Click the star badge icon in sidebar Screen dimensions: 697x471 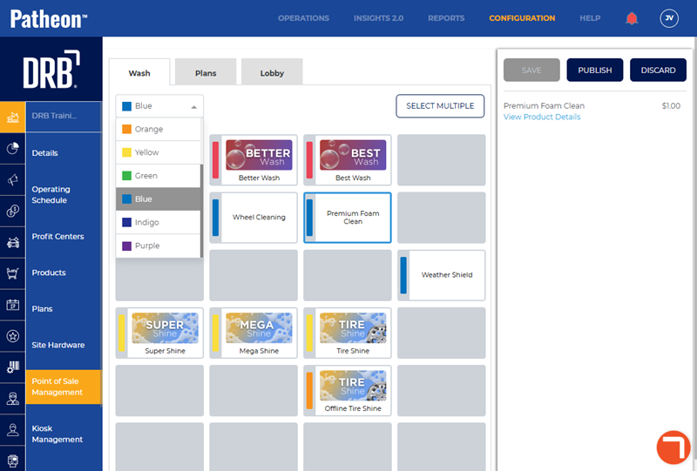12,336
